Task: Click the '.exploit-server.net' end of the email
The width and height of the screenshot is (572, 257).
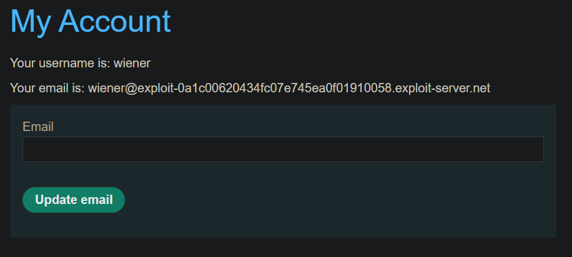Action: tap(441, 88)
